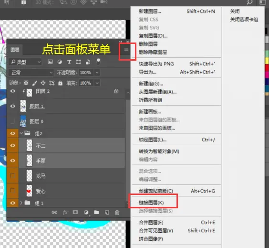Click the folder icon of 组 1
This screenshot has width=269, height=248.
point(28,203)
